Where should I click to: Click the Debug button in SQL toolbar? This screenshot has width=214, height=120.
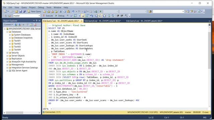pos(60,16)
